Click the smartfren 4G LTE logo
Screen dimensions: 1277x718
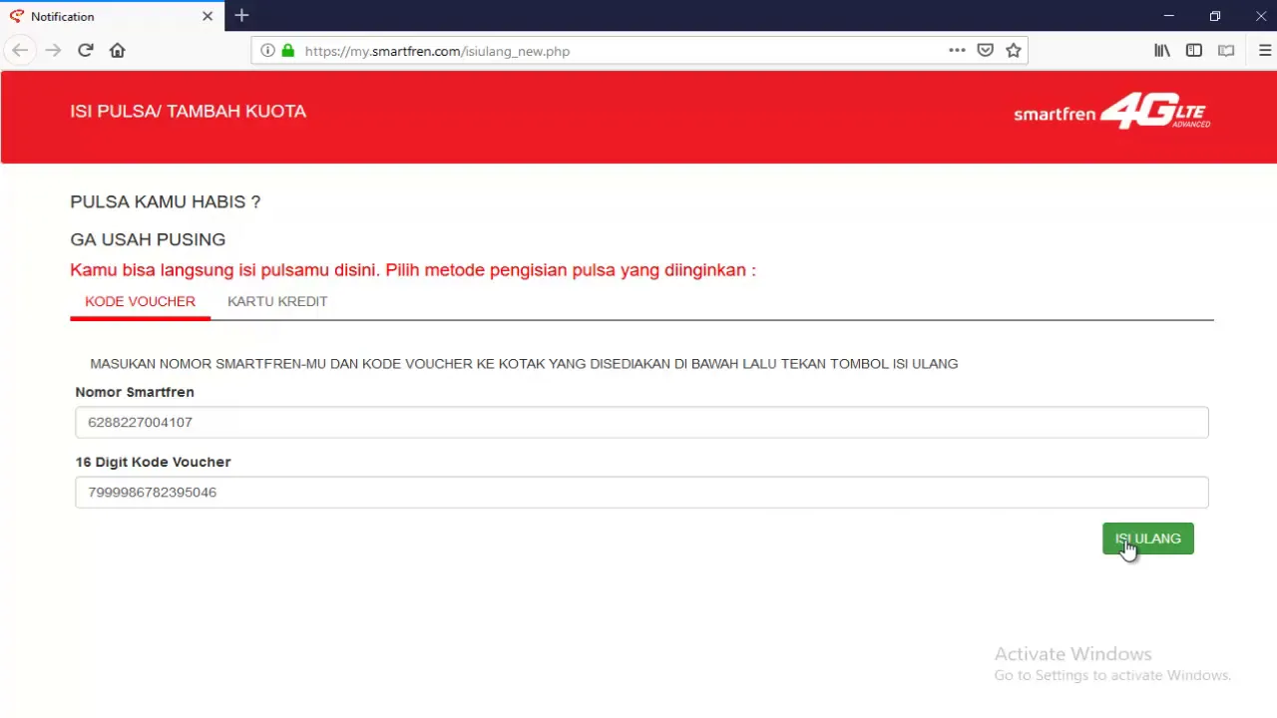click(1112, 111)
